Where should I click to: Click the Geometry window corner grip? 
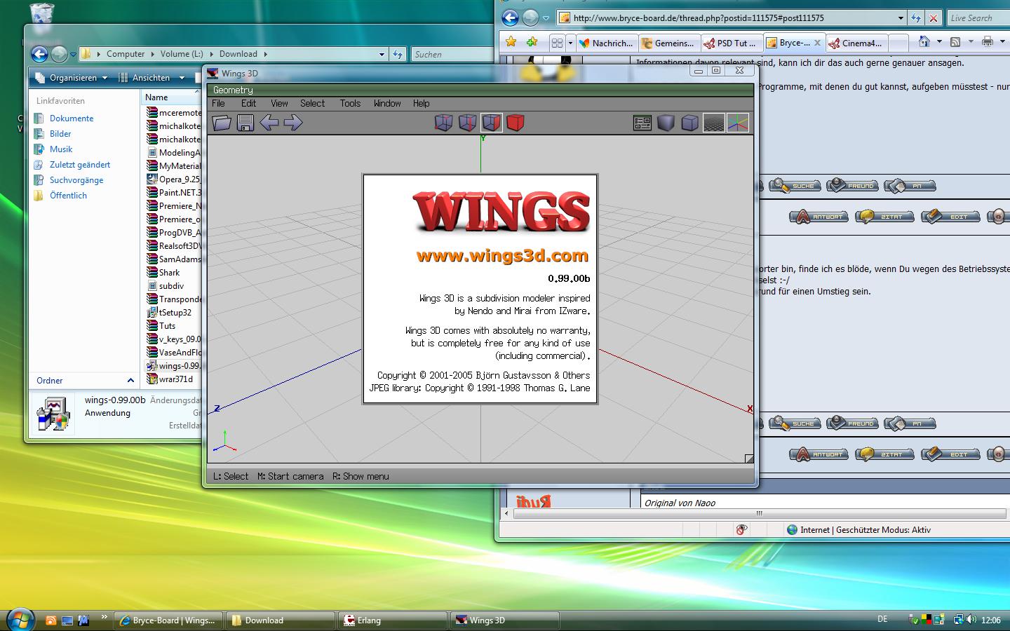tap(748, 459)
